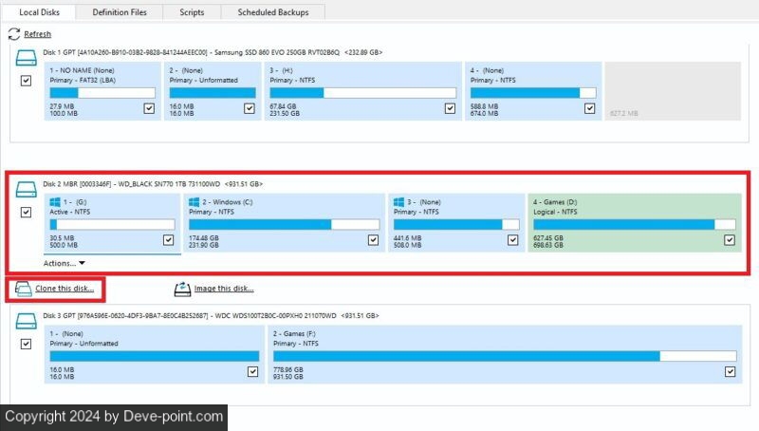Click the Windows logo on the Windows (C:) partition

point(194,202)
